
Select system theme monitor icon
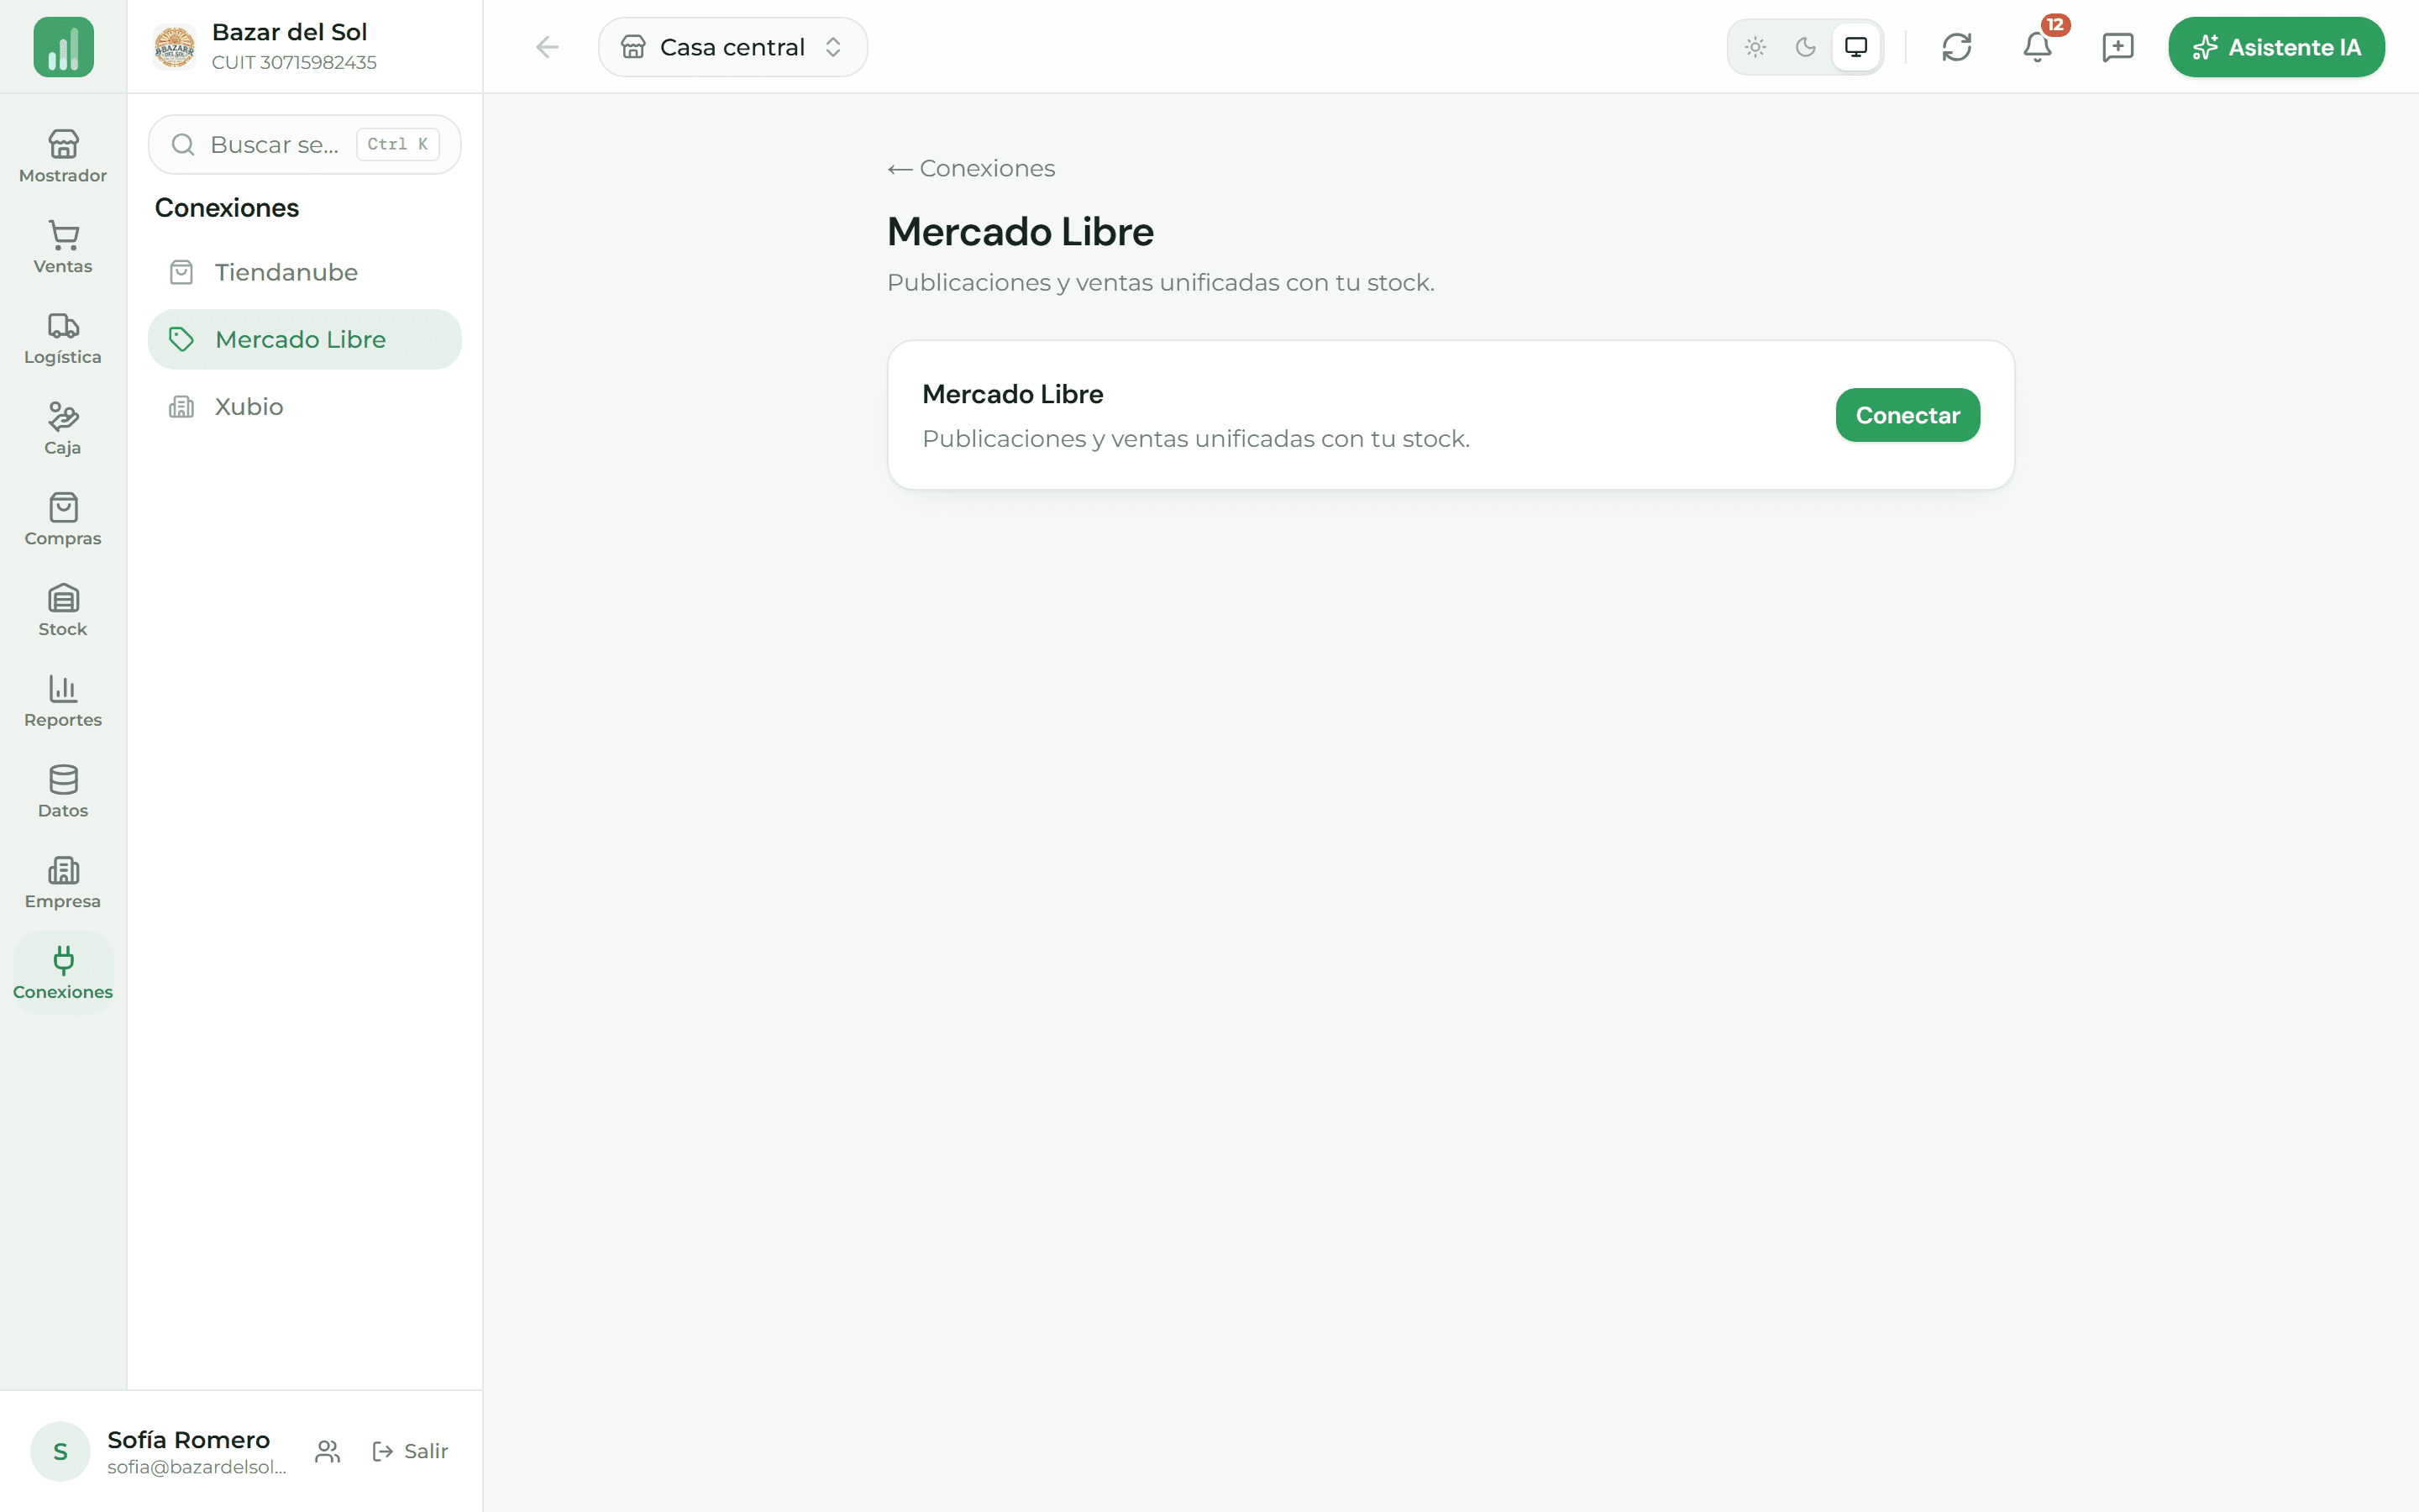pos(1856,47)
